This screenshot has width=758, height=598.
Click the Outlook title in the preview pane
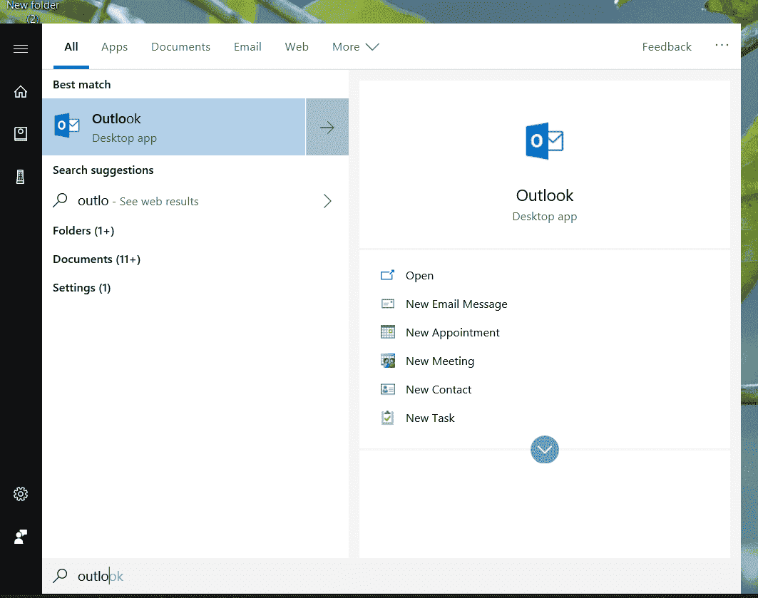point(544,195)
